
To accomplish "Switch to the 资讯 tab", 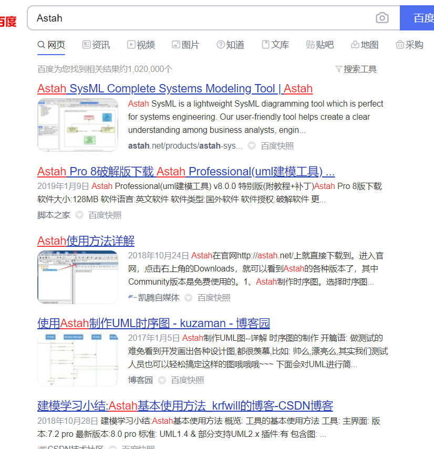I will coord(96,45).
